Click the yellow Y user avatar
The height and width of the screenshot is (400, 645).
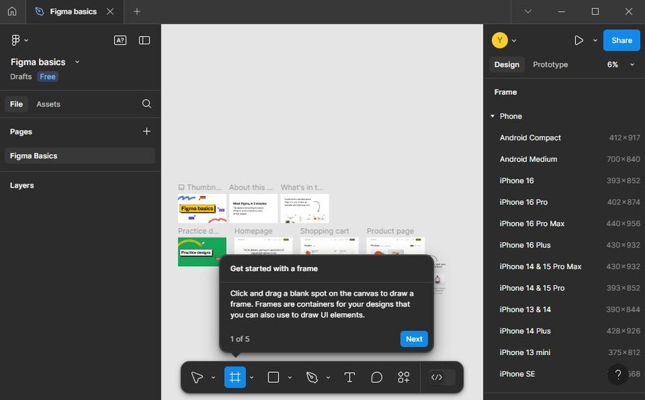499,40
